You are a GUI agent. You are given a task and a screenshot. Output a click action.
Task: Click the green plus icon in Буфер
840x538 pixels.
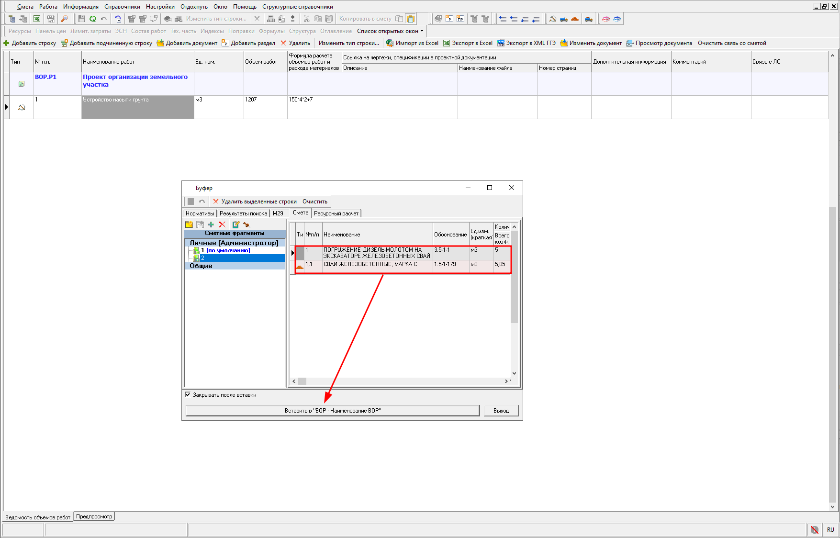click(211, 224)
